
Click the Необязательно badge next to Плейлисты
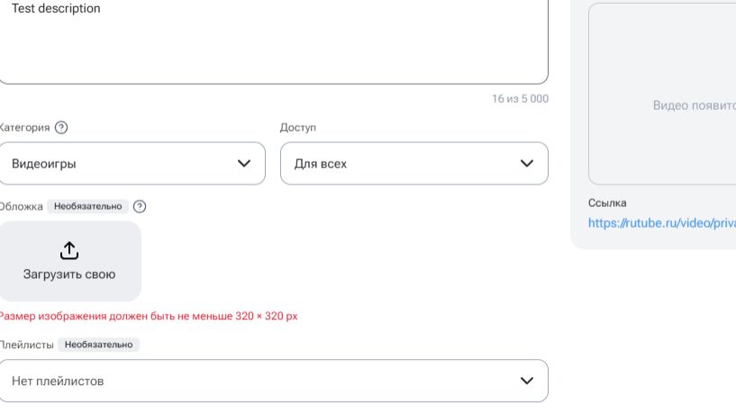(98, 345)
